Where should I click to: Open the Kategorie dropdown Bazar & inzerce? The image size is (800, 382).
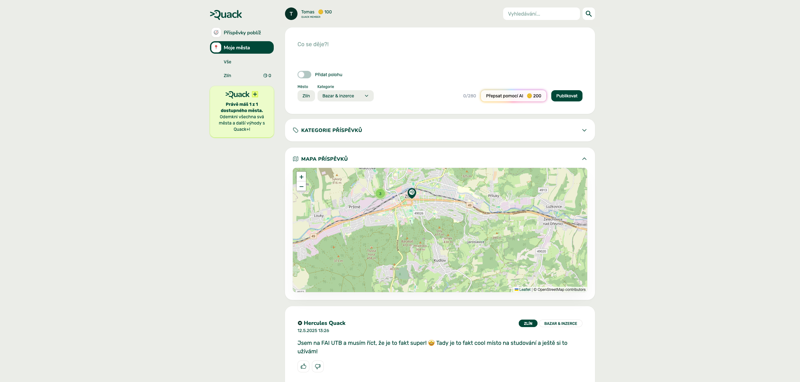(345, 96)
